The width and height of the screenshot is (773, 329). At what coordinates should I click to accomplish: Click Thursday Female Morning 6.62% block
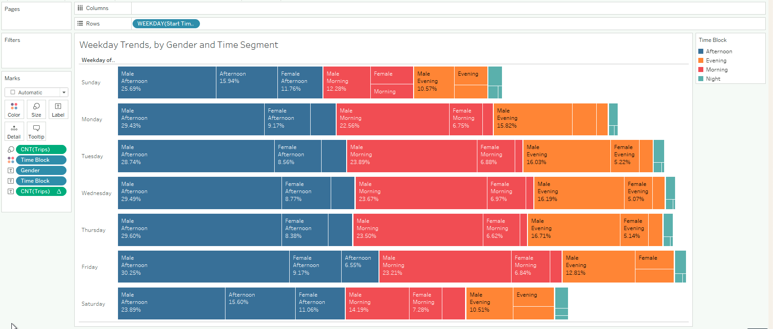tap(502, 230)
